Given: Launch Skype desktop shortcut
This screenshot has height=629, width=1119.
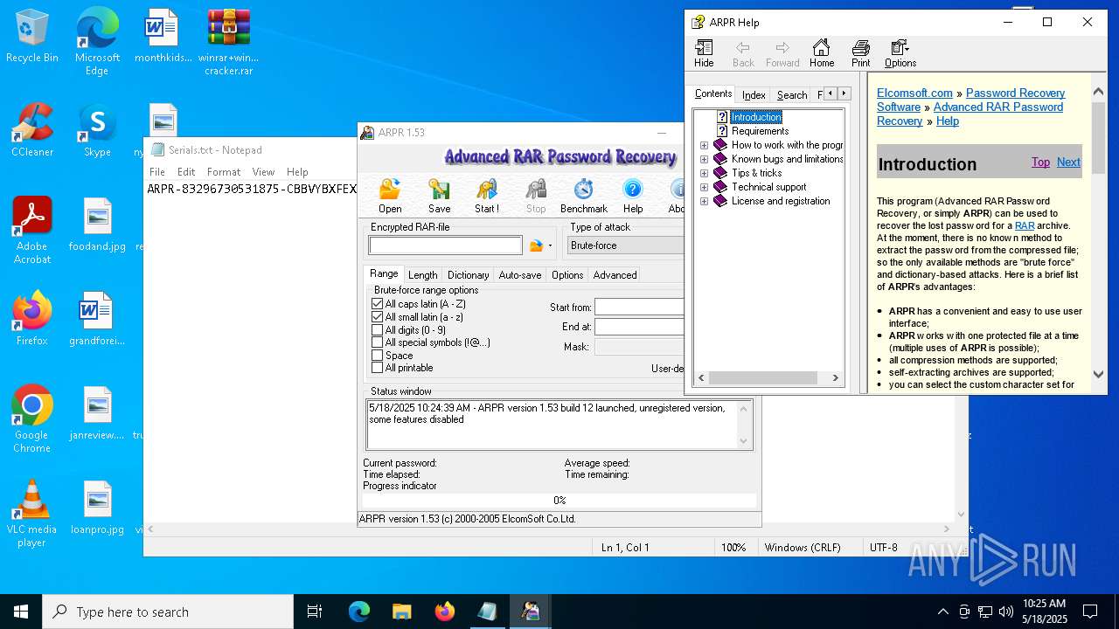Looking at the screenshot, I should coord(97,130).
